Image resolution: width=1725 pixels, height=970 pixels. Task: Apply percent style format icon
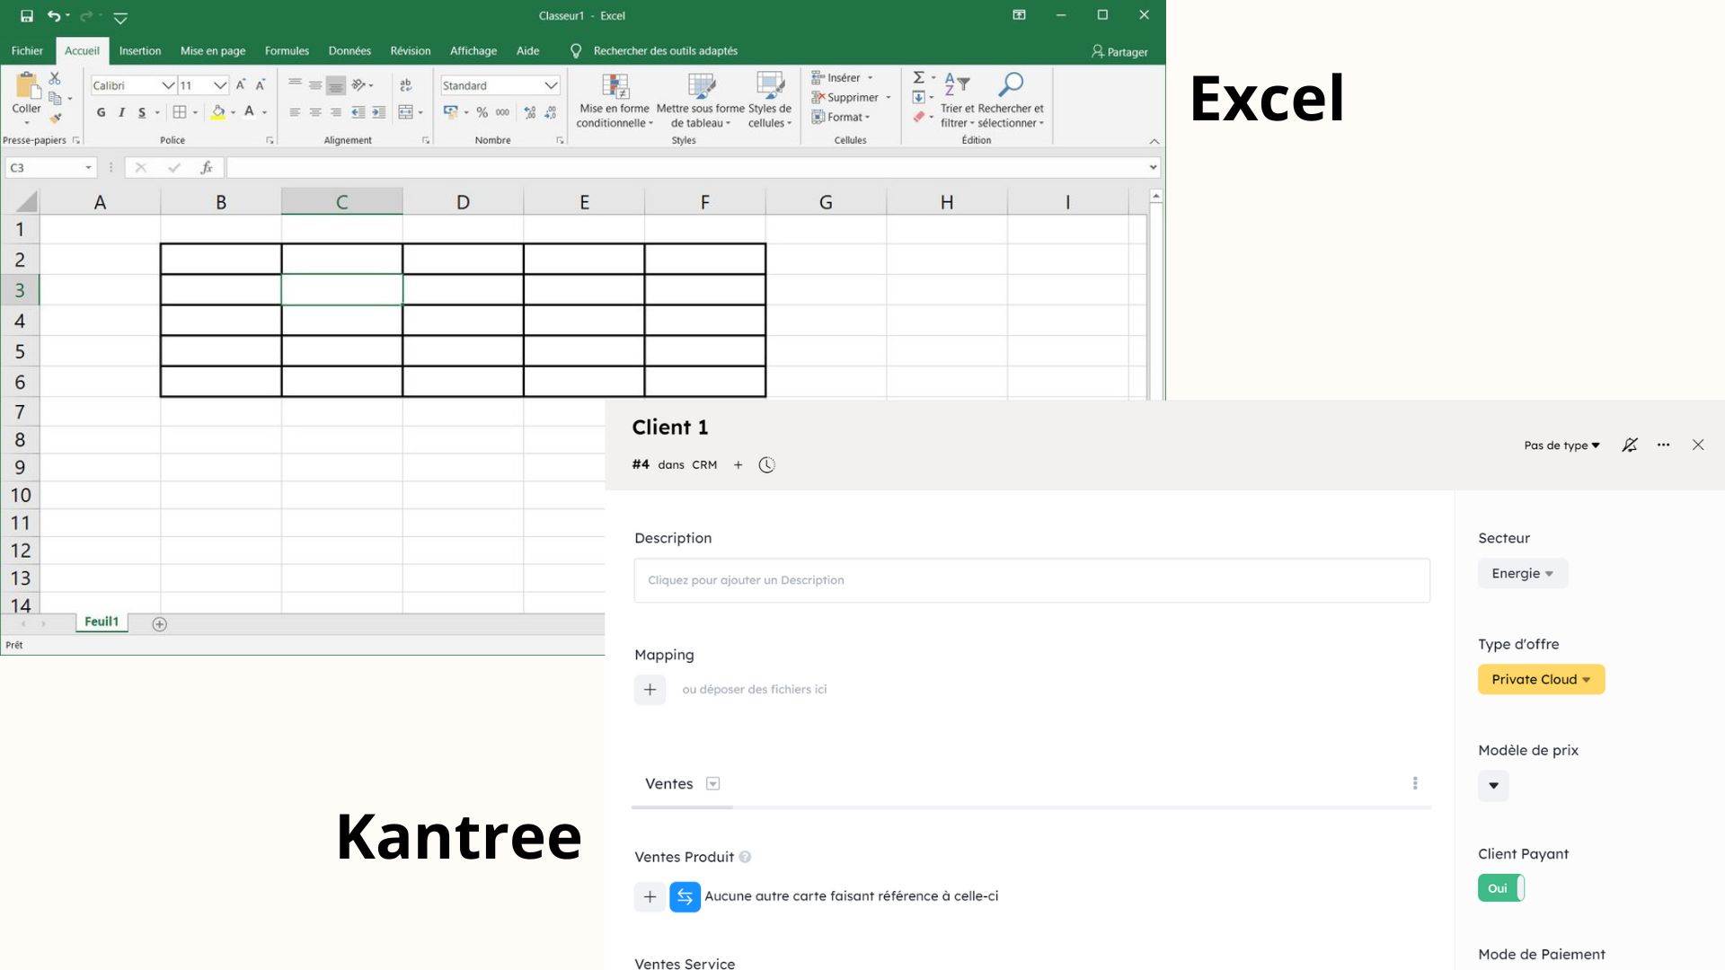click(482, 112)
